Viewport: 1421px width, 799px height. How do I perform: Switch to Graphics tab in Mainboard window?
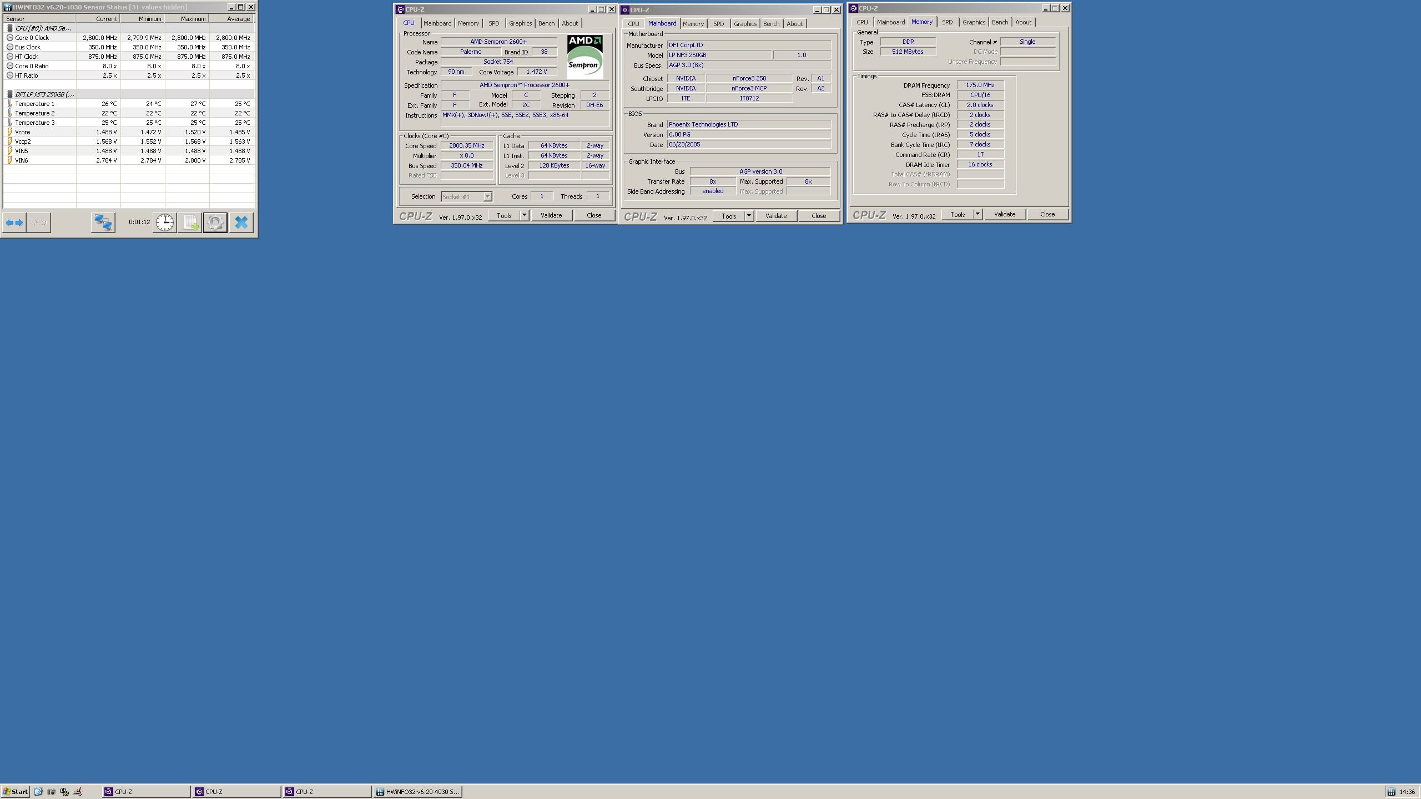[744, 24]
